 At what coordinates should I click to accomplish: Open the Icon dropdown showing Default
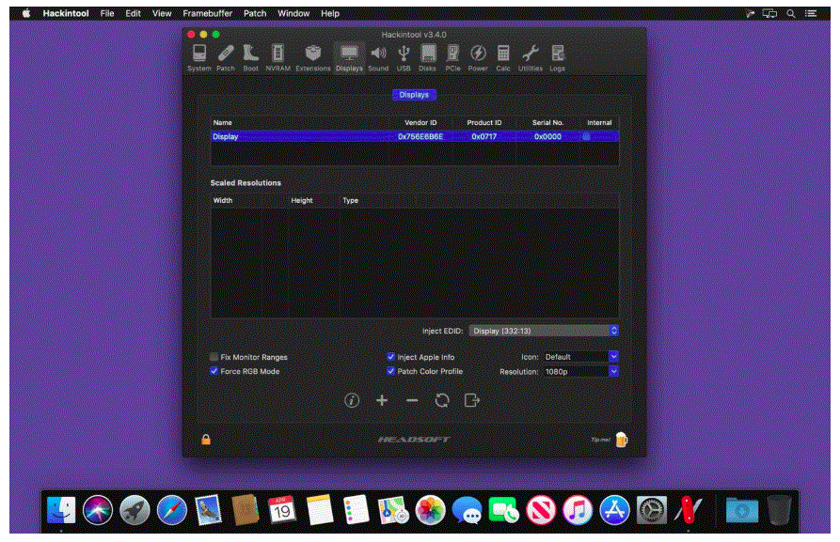[x=580, y=357]
